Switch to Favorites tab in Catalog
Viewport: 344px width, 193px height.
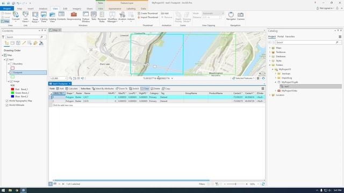(290, 36)
